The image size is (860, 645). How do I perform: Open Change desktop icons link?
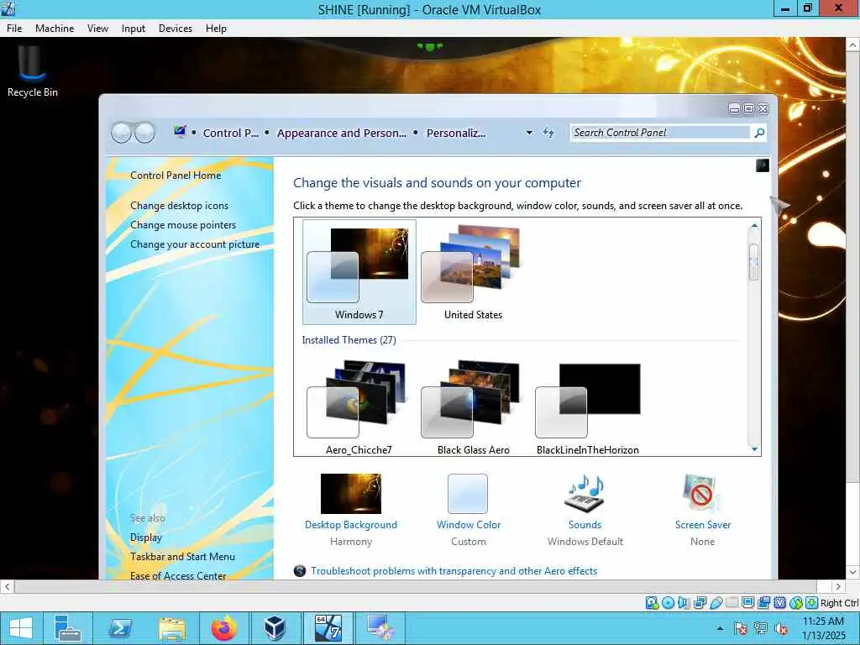click(180, 206)
